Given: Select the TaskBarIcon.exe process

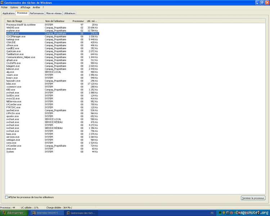Looking at the screenshot, I should 52,54.
